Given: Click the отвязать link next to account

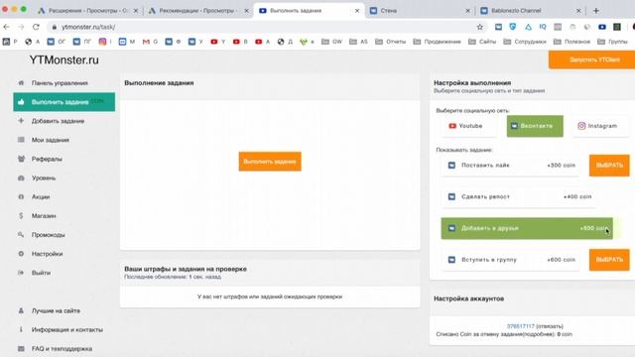Looking at the screenshot, I should (549, 326).
